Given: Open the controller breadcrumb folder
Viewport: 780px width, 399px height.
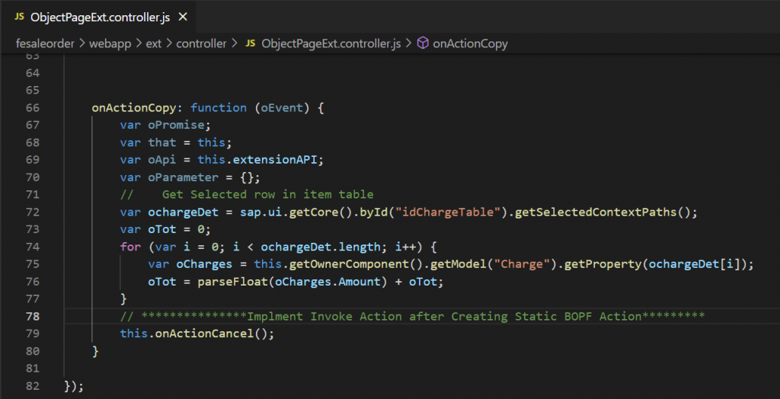Looking at the screenshot, I should pos(201,43).
